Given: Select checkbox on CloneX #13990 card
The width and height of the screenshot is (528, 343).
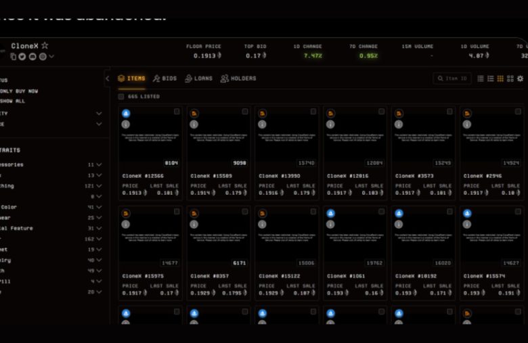Looking at the screenshot, I should coord(313,112).
